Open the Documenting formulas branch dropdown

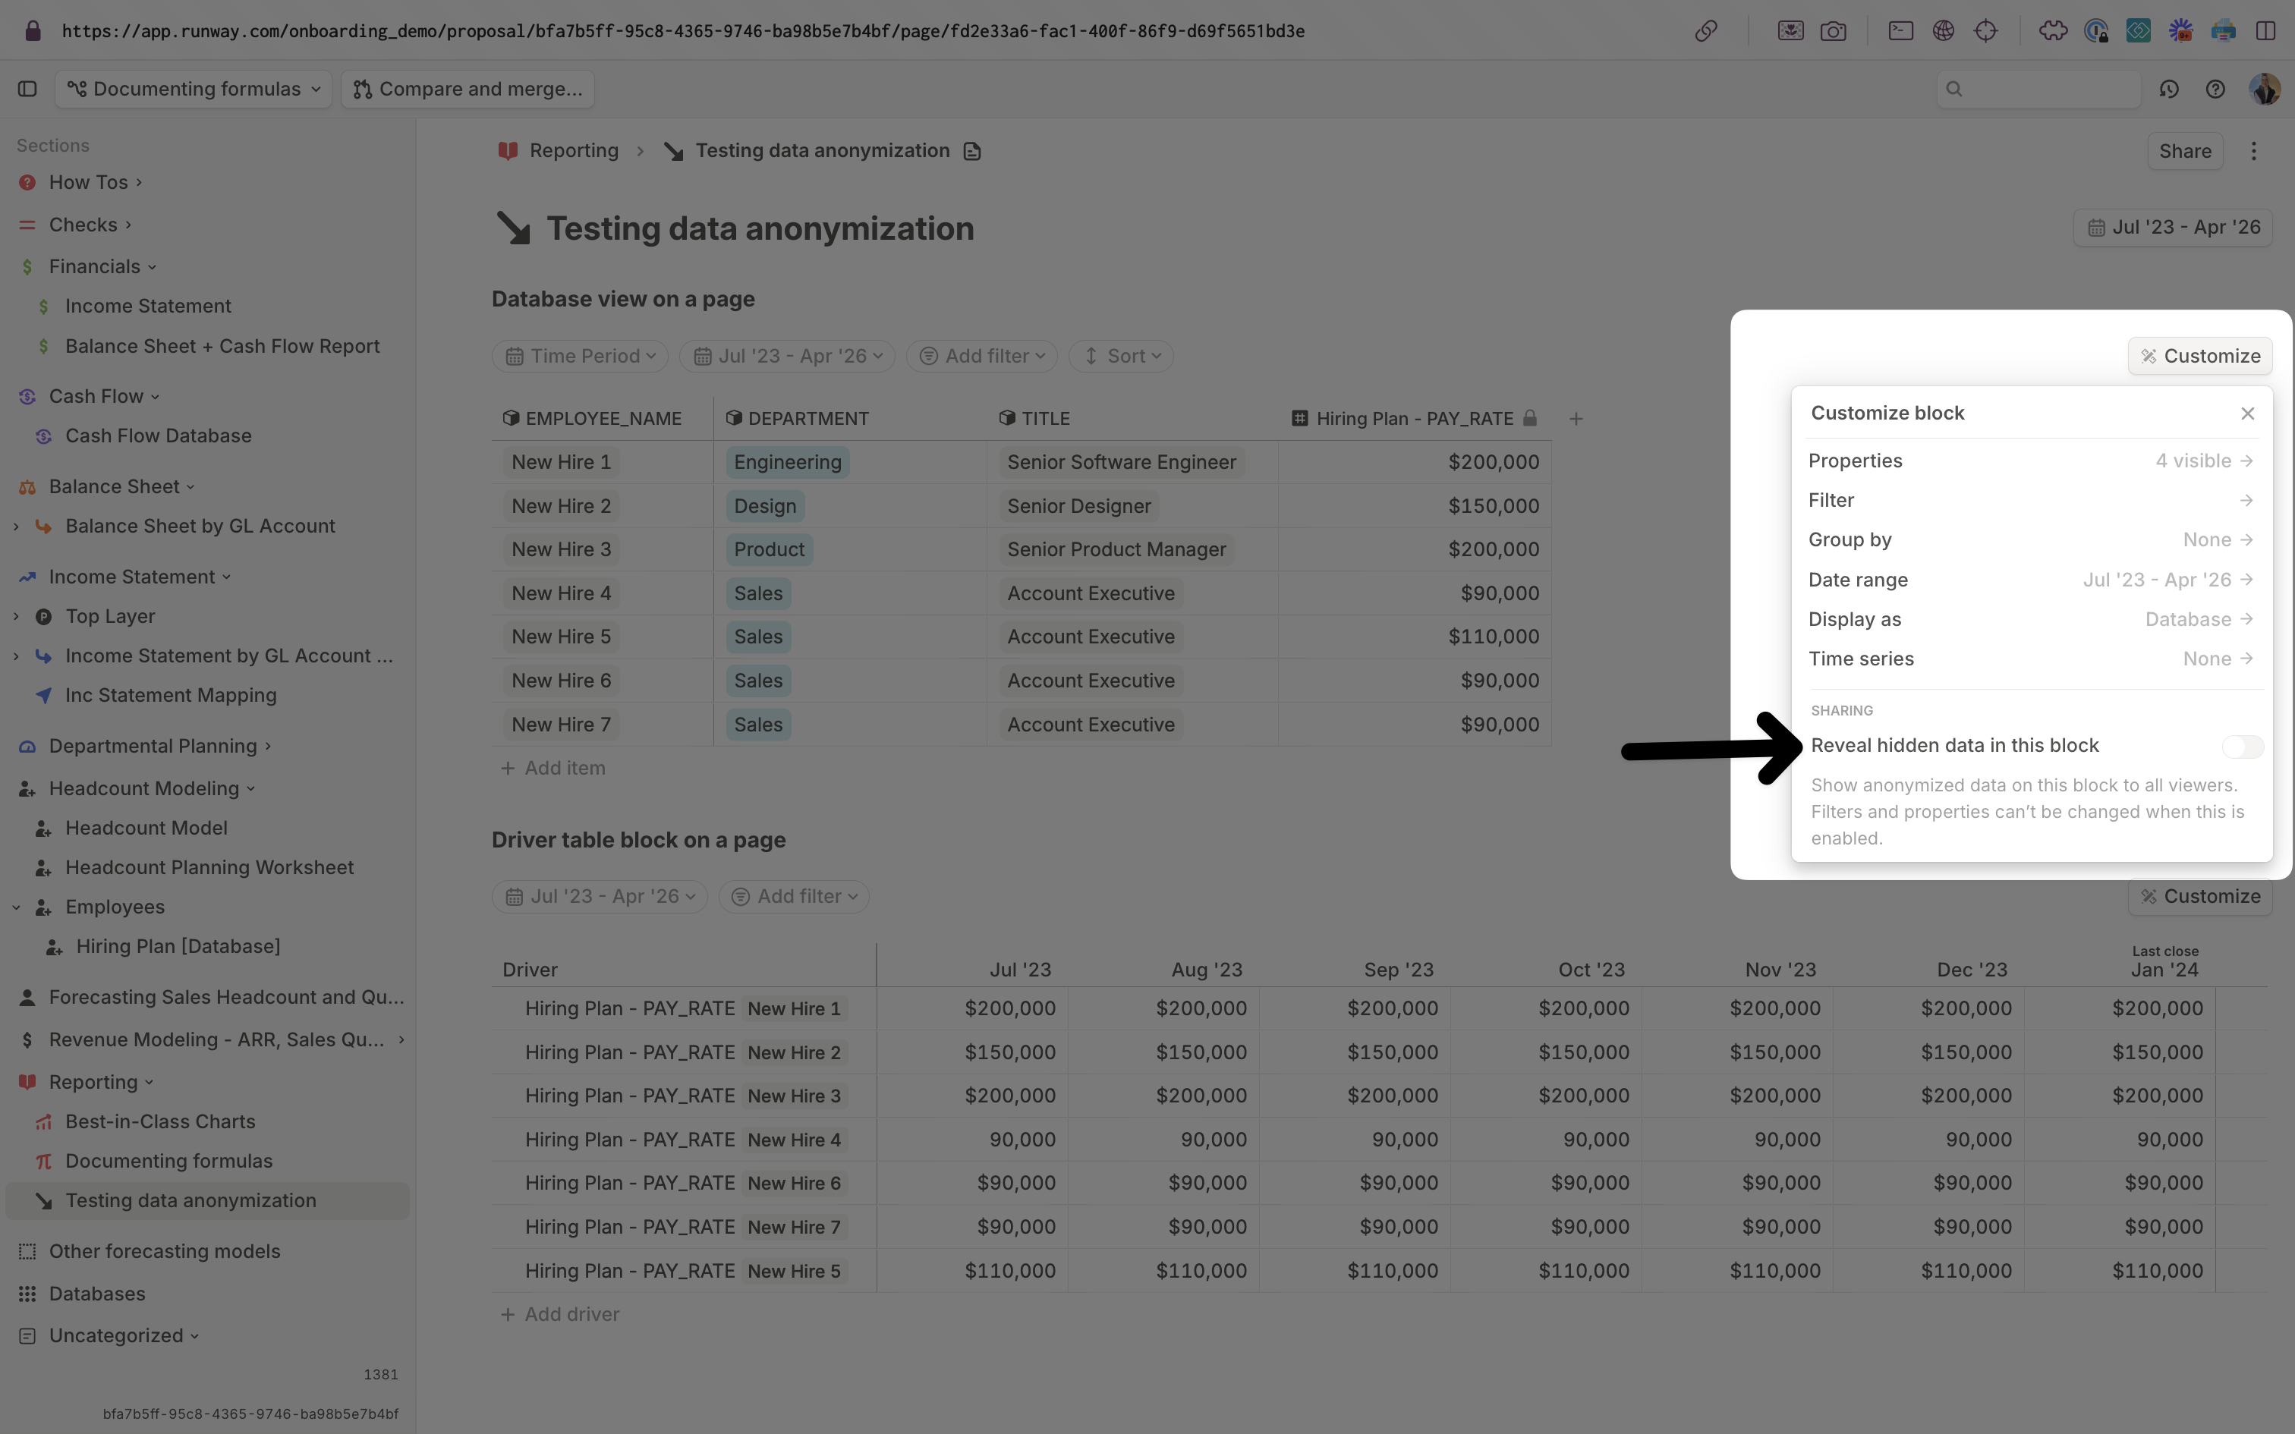pyautogui.click(x=194, y=90)
